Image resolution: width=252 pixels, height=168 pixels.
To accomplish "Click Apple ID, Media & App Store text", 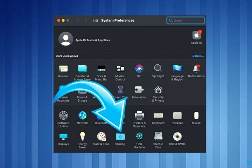I will pos(93,40).
